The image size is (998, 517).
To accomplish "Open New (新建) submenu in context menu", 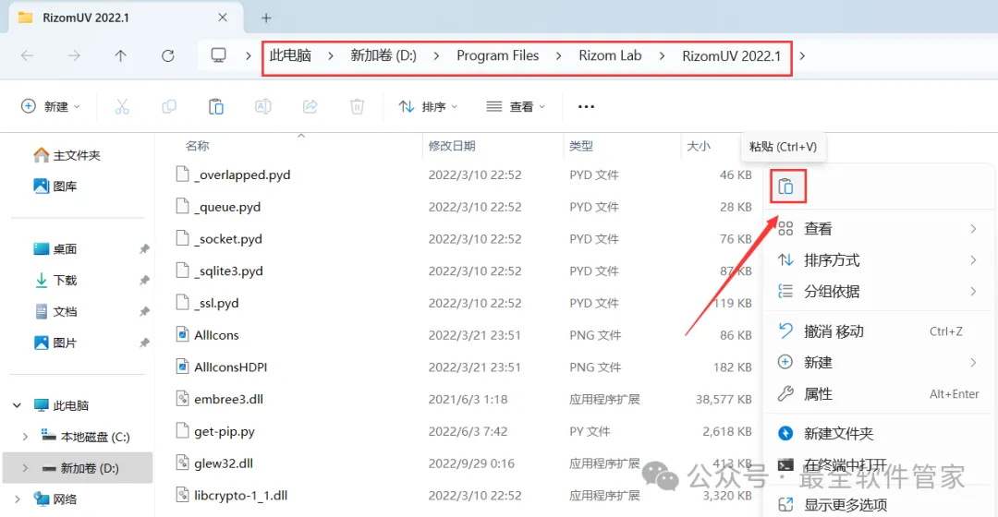I will 879,363.
